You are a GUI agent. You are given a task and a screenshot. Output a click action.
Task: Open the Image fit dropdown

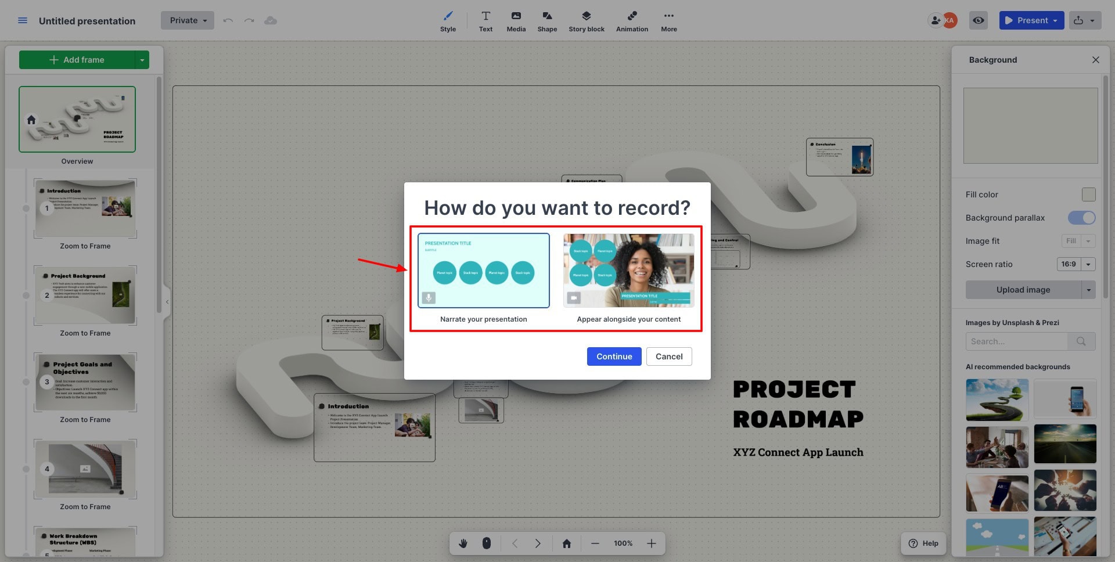[1078, 241]
